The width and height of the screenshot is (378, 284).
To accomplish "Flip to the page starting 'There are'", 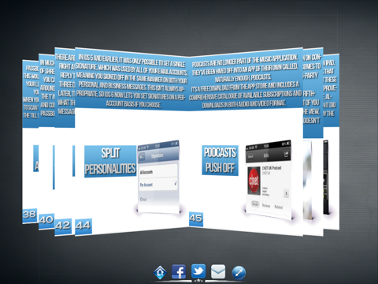I will [65, 142].
